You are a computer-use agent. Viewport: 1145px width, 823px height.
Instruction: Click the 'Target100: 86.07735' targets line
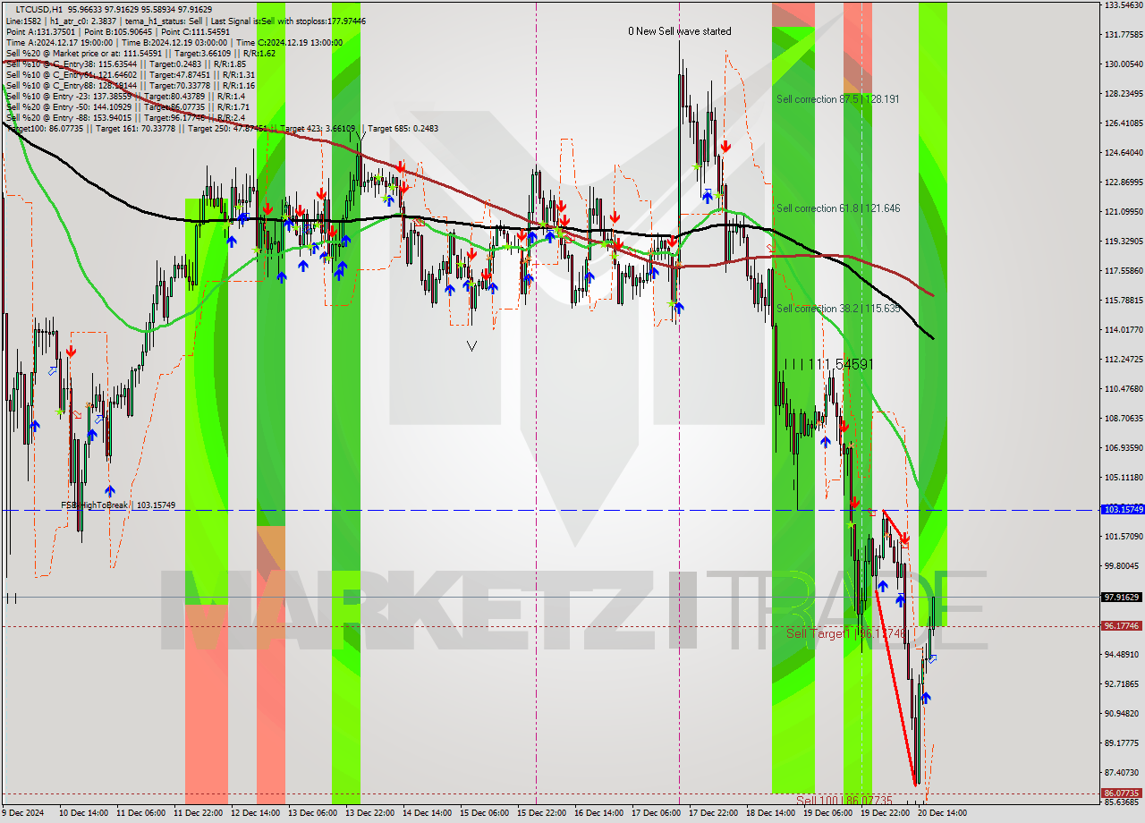tap(221, 128)
